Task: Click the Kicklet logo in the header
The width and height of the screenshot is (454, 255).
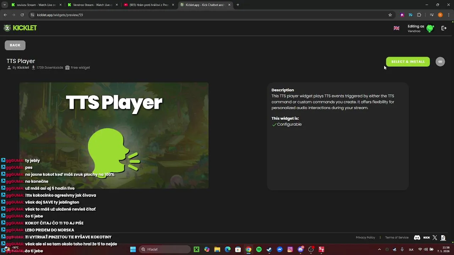Action: point(20,28)
